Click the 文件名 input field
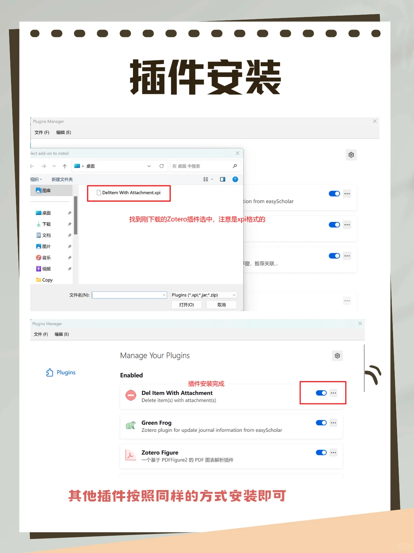Viewport: 414px width, 553px height. pyautogui.click(x=128, y=295)
